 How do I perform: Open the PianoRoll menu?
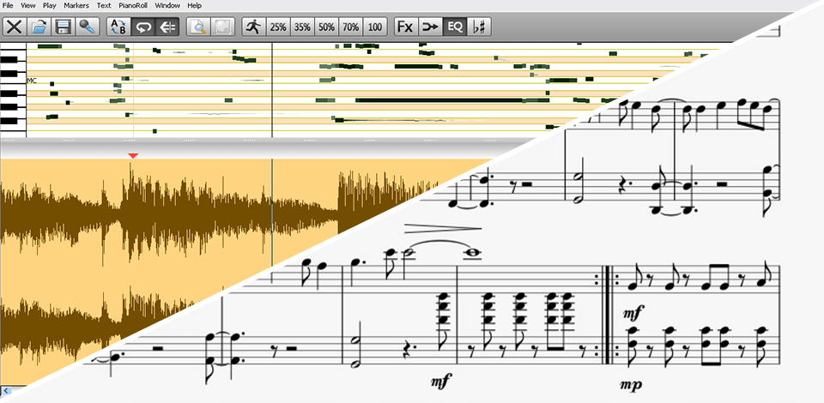(133, 6)
